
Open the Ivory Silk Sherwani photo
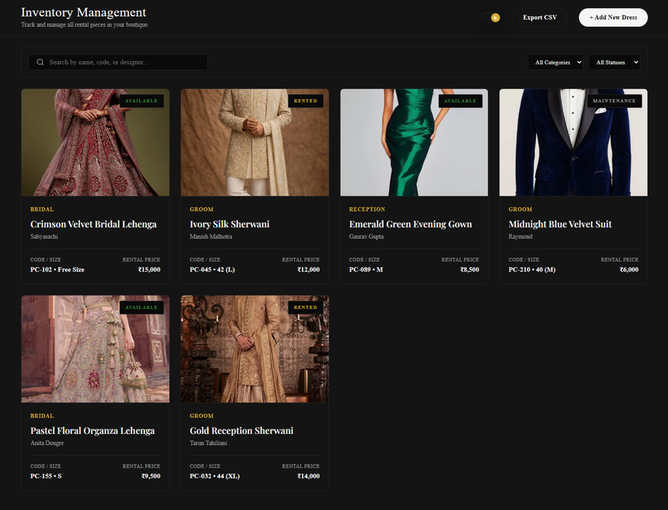point(255,142)
